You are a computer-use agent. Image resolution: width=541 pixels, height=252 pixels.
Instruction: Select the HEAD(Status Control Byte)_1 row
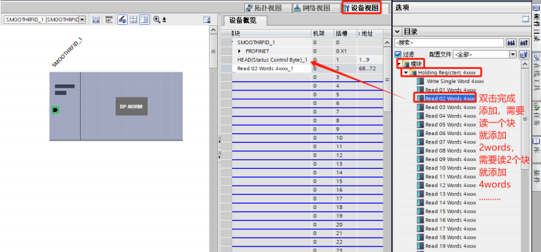[x=272, y=60]
